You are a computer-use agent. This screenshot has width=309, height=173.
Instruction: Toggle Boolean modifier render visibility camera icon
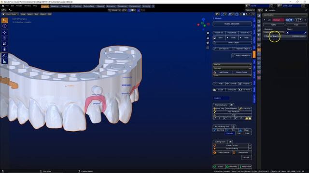(x=288, y=20)
